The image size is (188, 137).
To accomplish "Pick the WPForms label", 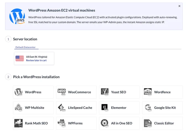I will [75, 123].
